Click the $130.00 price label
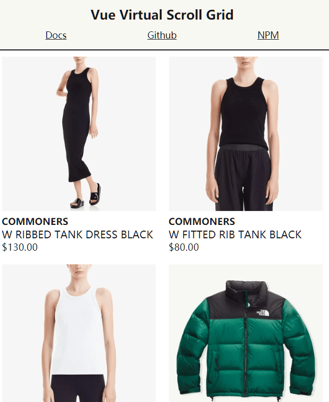Viewport: 329px width, 402px height. point(20,247)
